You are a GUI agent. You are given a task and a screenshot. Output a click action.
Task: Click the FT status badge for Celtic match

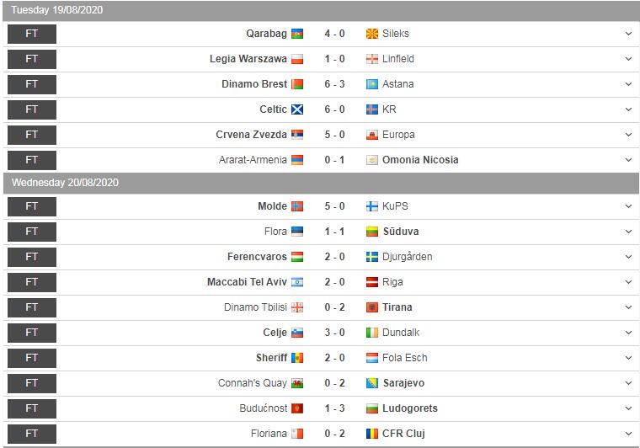[x=32, y=109]
